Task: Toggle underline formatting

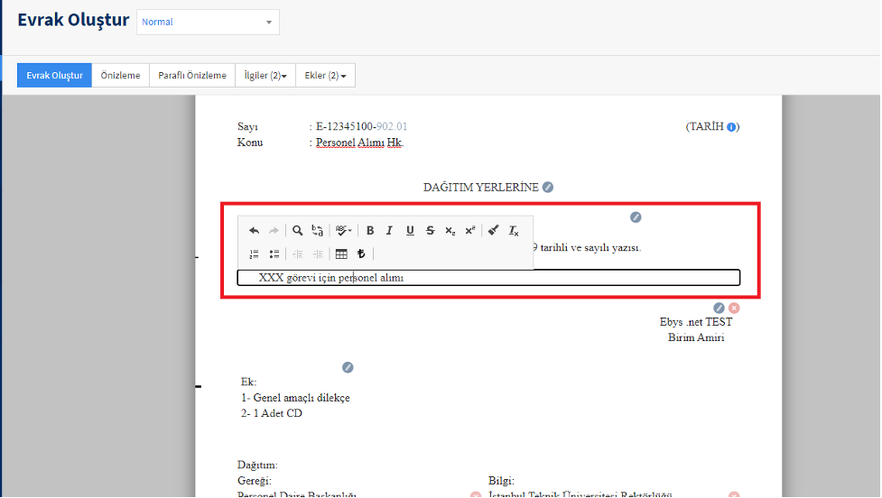Action: (410, 230)
